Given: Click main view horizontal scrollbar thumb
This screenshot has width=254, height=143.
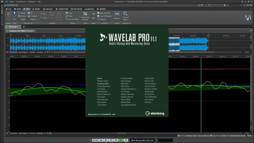Looking at the screenshot, I should tap(122, 133).
